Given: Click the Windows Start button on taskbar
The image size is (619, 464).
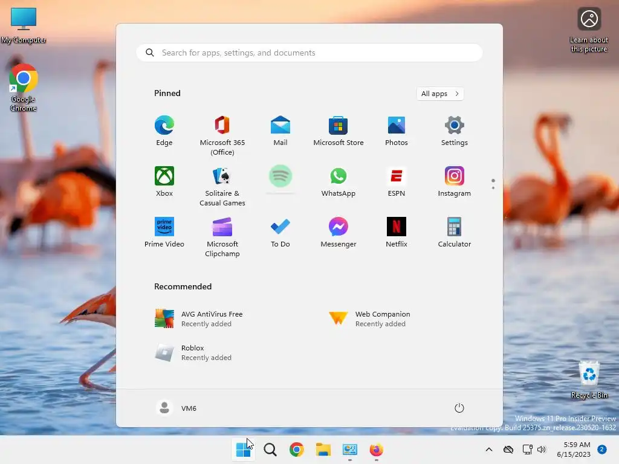Looking at the screenshot, I should [x=243, y=449].
